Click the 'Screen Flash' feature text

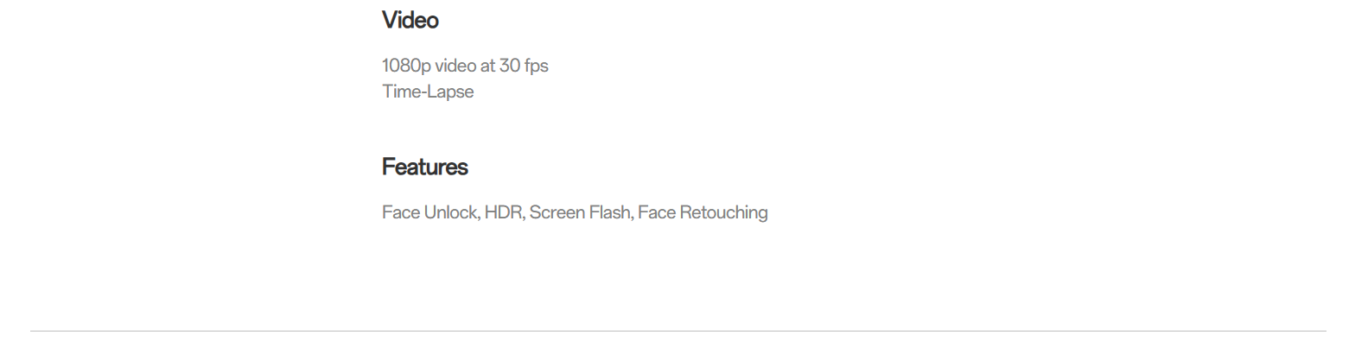(580, 212)
